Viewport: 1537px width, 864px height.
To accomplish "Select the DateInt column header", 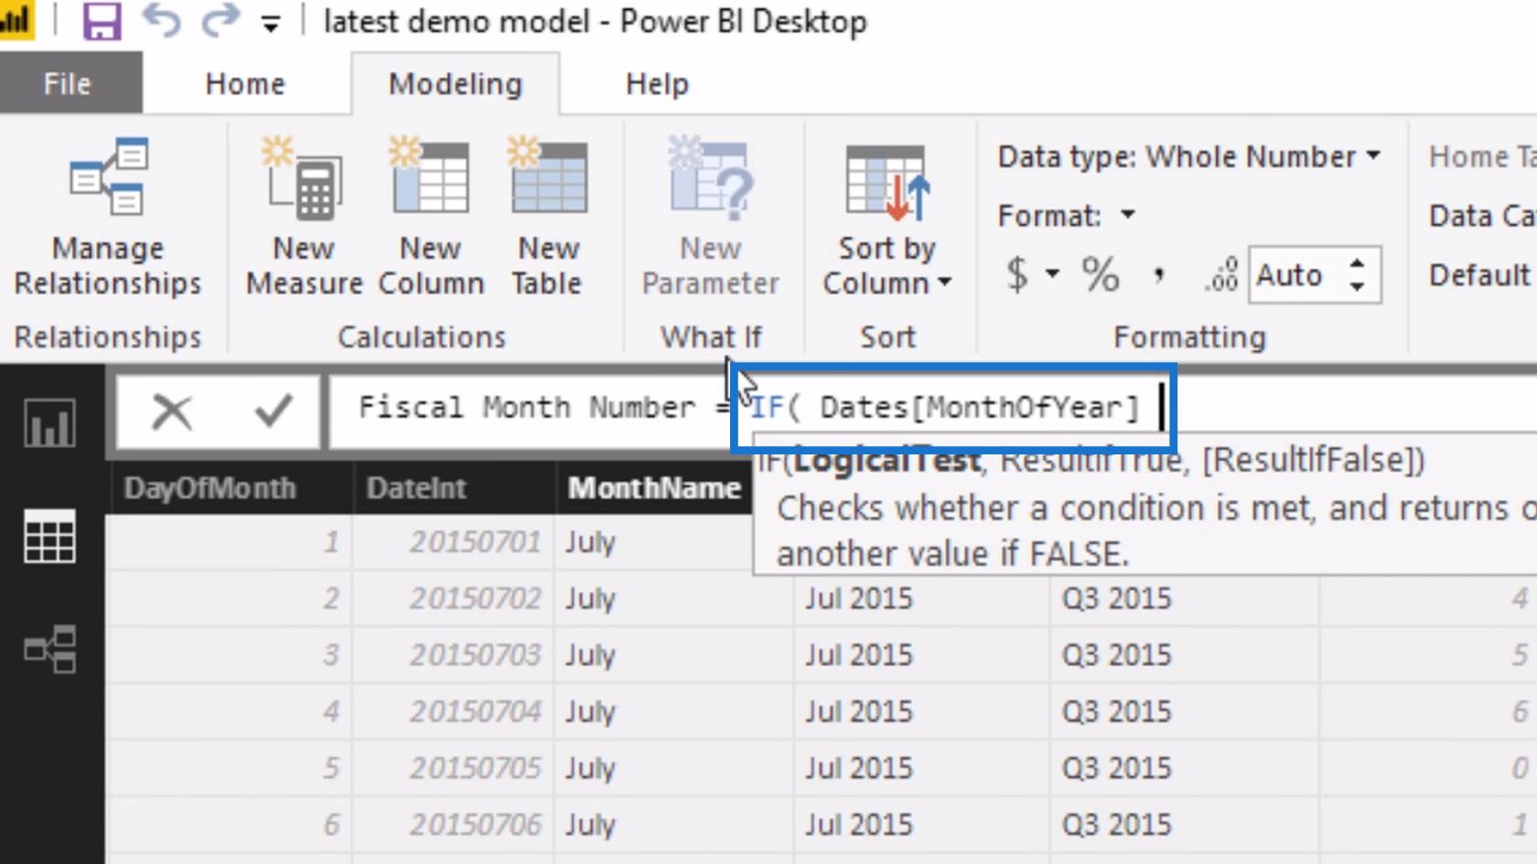I will pos(454,488).
